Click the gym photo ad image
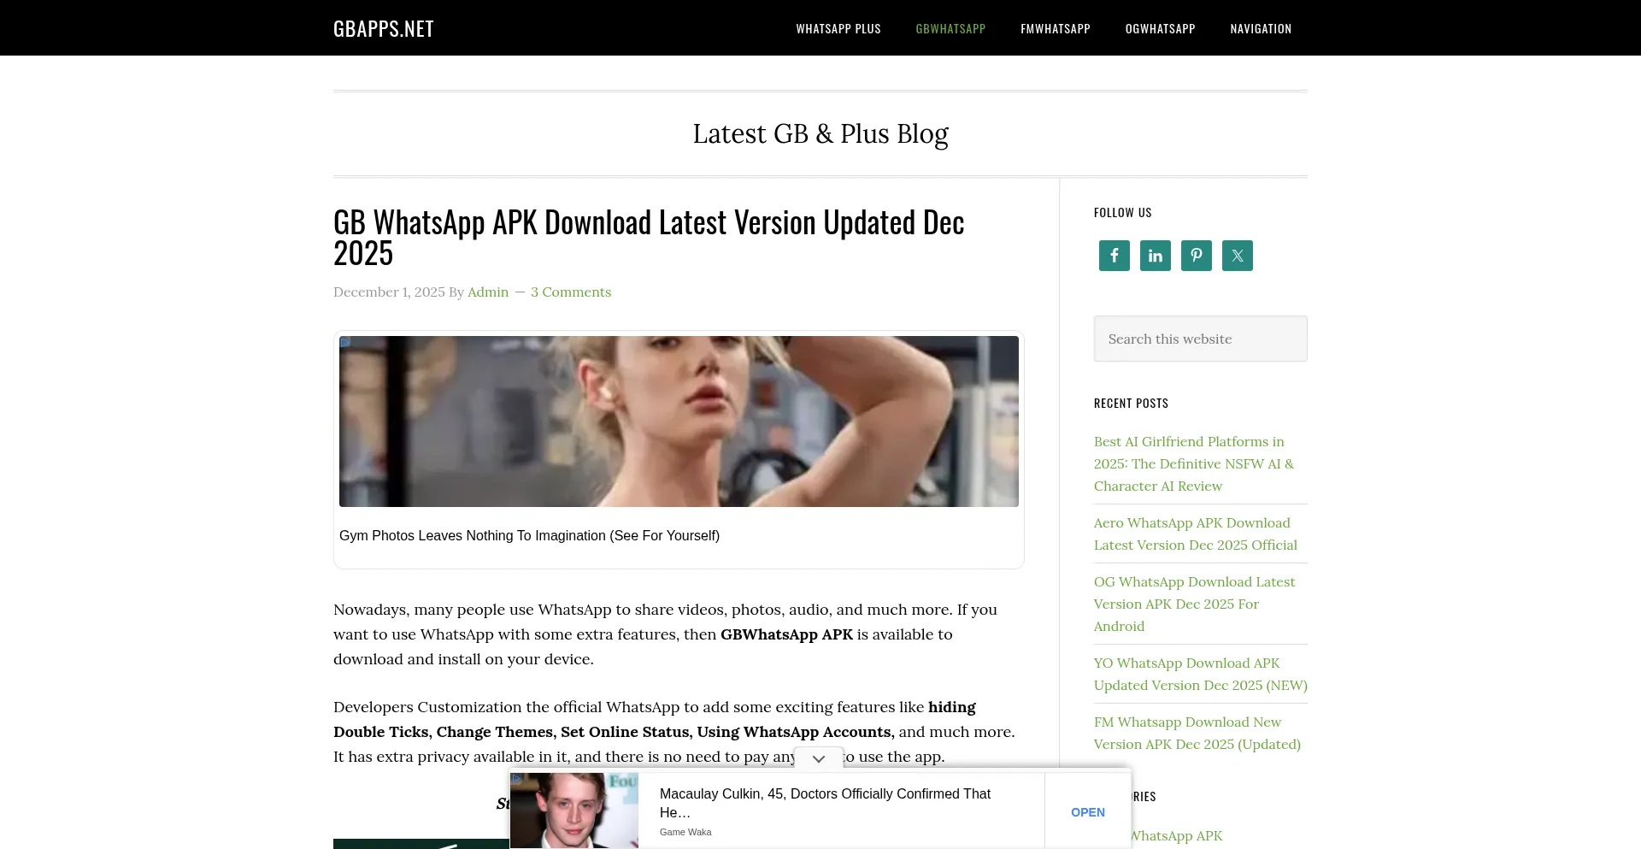 (x=679, y=422)
